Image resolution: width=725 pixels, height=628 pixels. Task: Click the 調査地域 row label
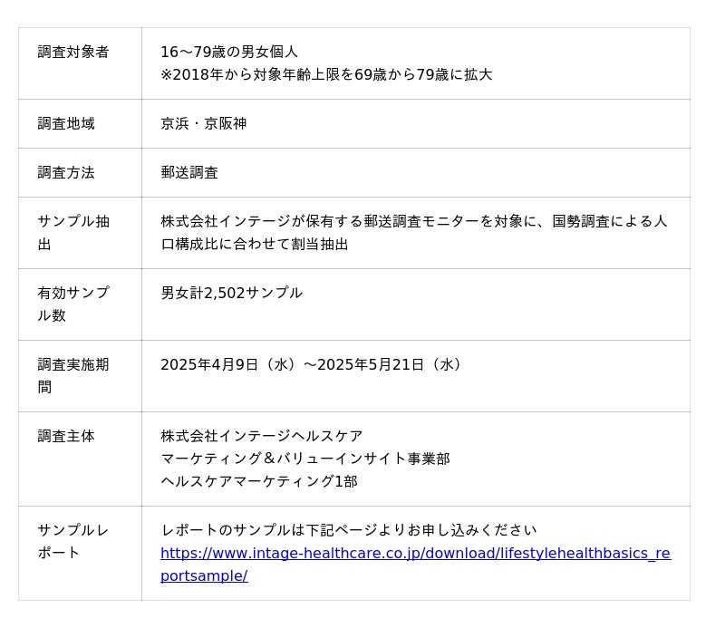(66, 124)
